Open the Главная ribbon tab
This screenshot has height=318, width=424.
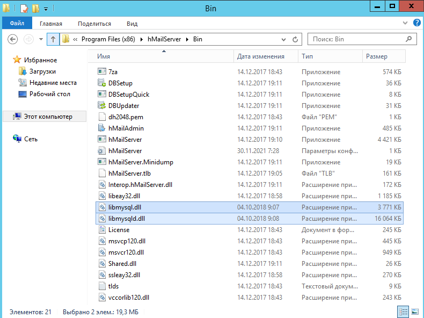(51, 24)
